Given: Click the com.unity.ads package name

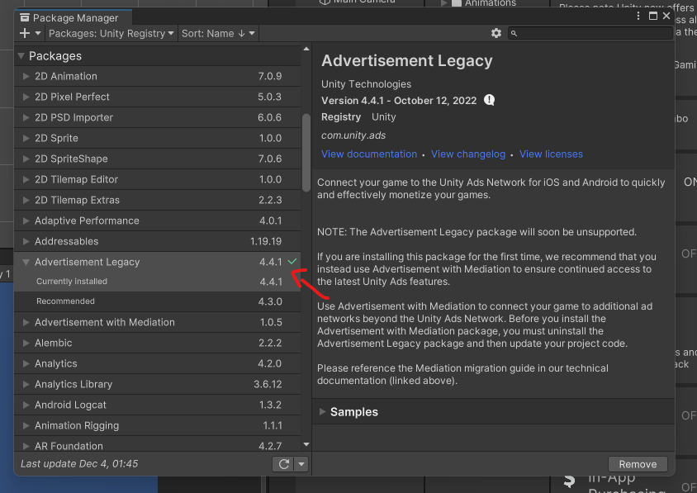Looking at the screenshot, I should pyautogui.click(x=353, y=135).
